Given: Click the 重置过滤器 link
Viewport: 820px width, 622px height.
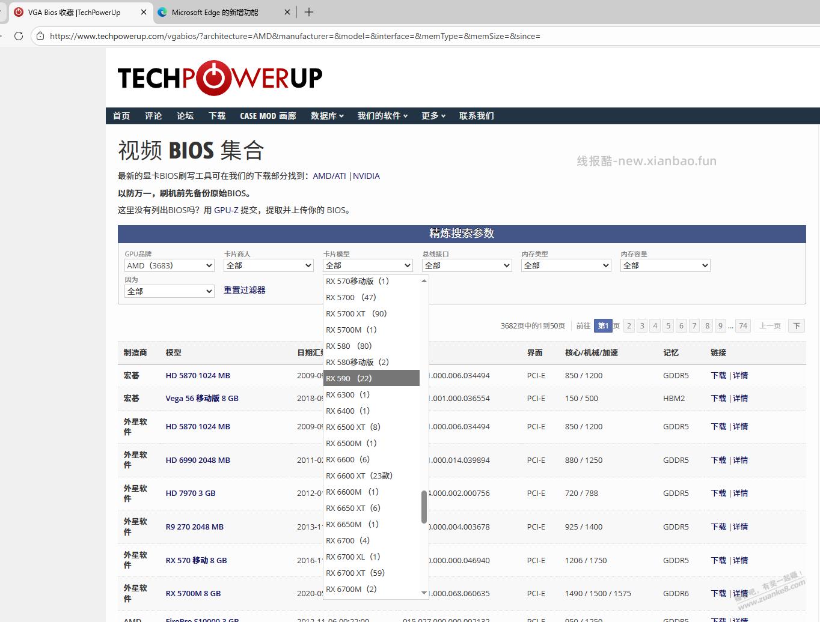Looking at the screenshot, I should click(x=244, y=290).
